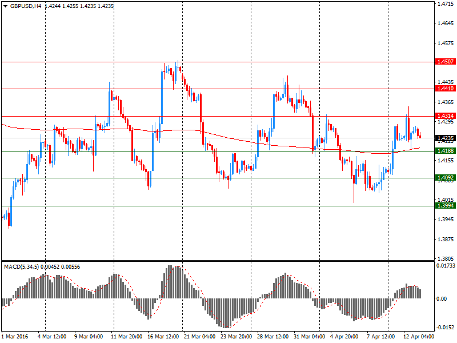Click the 16 Mar 12:00 time label
Image resolution: width=457 pixels, height=343 pixels.
163,337
